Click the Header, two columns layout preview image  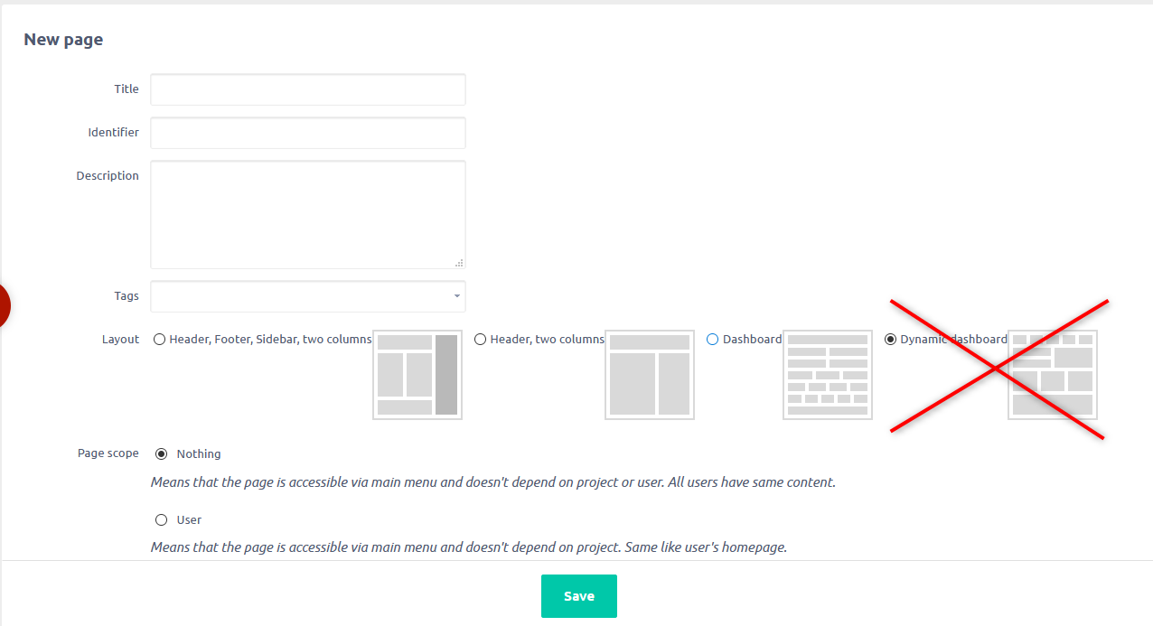pyautogui.click(x=650, y=374)
